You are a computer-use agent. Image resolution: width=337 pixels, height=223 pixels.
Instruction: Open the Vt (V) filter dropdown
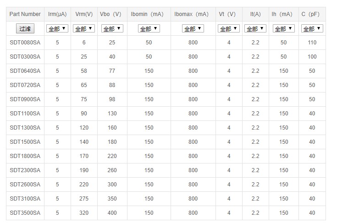tap(229, 28)
